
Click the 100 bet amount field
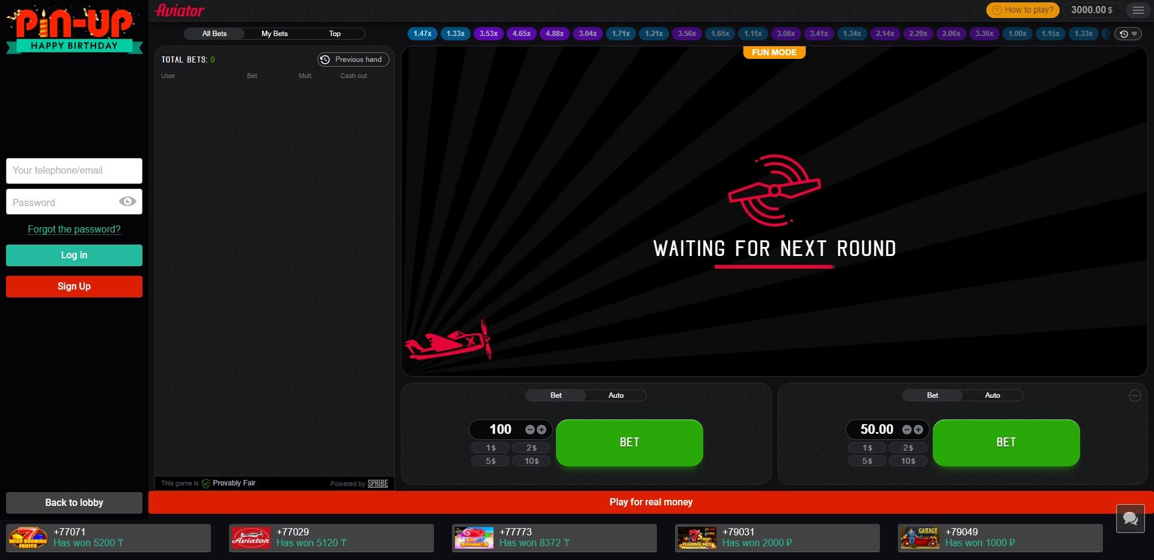click(500, 430)
